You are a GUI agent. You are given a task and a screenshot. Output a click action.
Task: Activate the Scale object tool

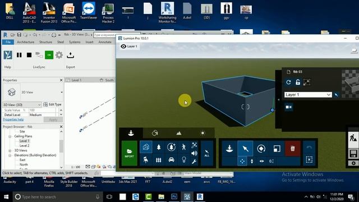pos(277,149)
